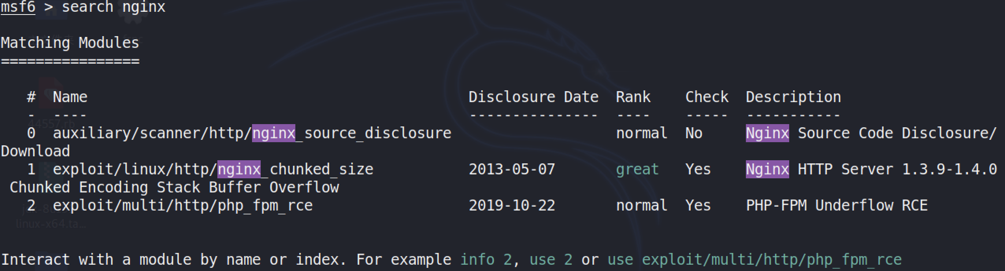Viewport: 1005px width, 271px height.
Task: Click the 2013-05-07 disclosure date
Action: tap(512, 169)
